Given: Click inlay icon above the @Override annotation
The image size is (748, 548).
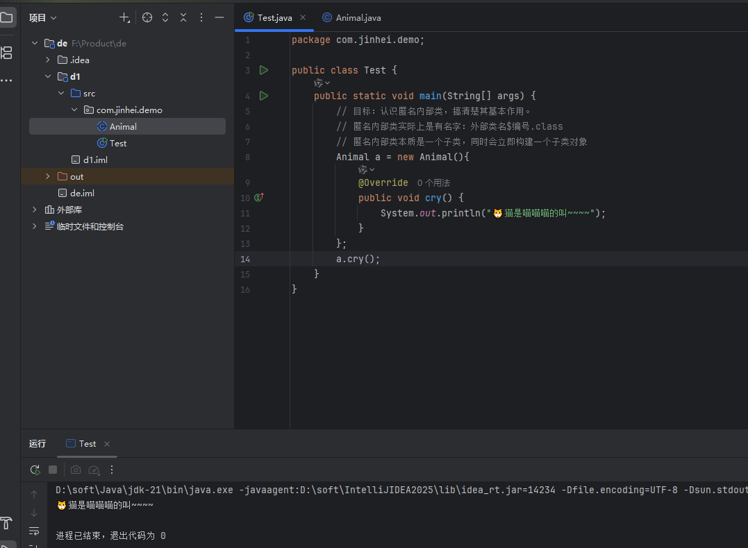Looking at the screenshot, I should click(367, 170).
